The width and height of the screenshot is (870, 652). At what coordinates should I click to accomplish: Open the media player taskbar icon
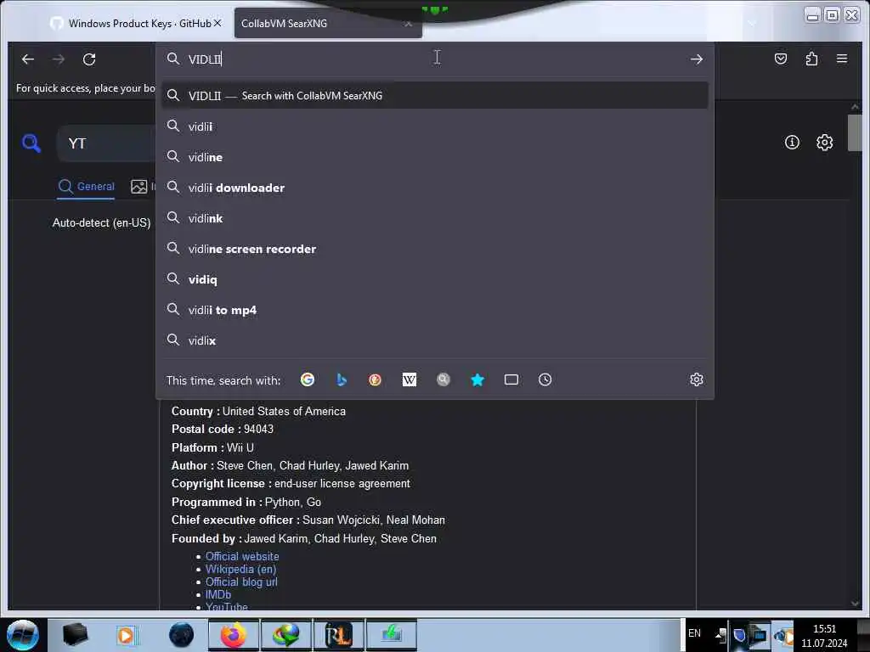pos(126,635)
